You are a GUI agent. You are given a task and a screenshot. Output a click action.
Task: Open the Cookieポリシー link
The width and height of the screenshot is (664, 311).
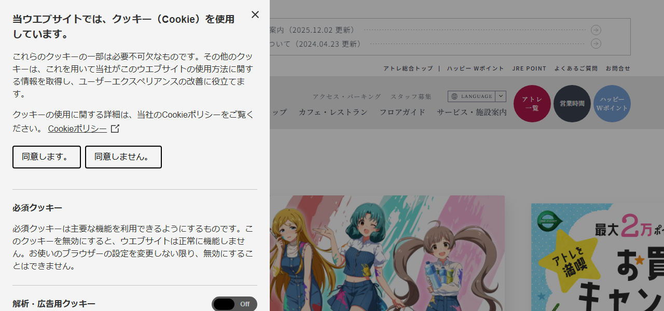[77, 129]
